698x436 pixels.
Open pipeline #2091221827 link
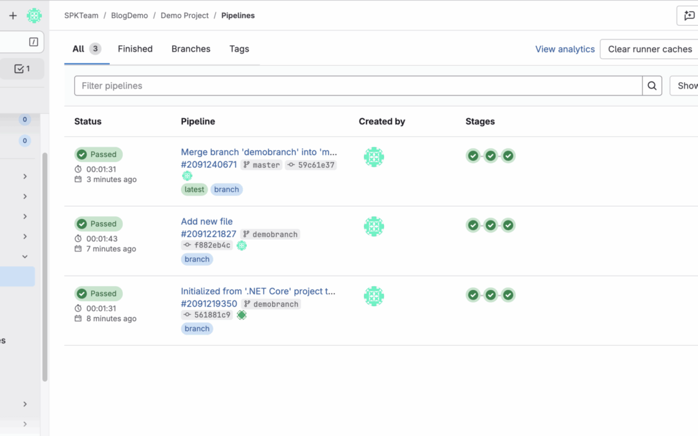(x=209, y=234)
